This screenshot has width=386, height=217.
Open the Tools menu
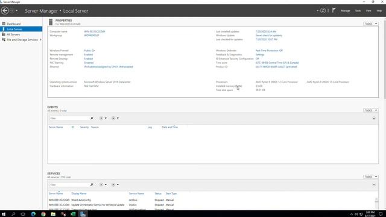[x=358, y=11]
